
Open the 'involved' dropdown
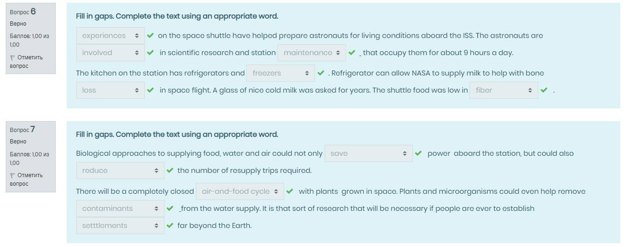click(110, 53)
